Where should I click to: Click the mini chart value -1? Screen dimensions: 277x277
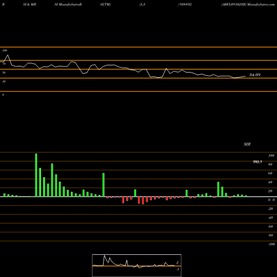tap(177, 269)
